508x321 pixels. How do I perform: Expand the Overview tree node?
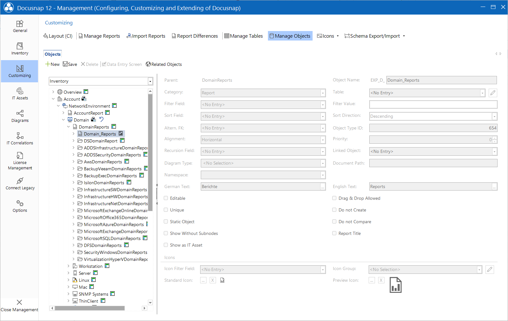tap(53, 92)
